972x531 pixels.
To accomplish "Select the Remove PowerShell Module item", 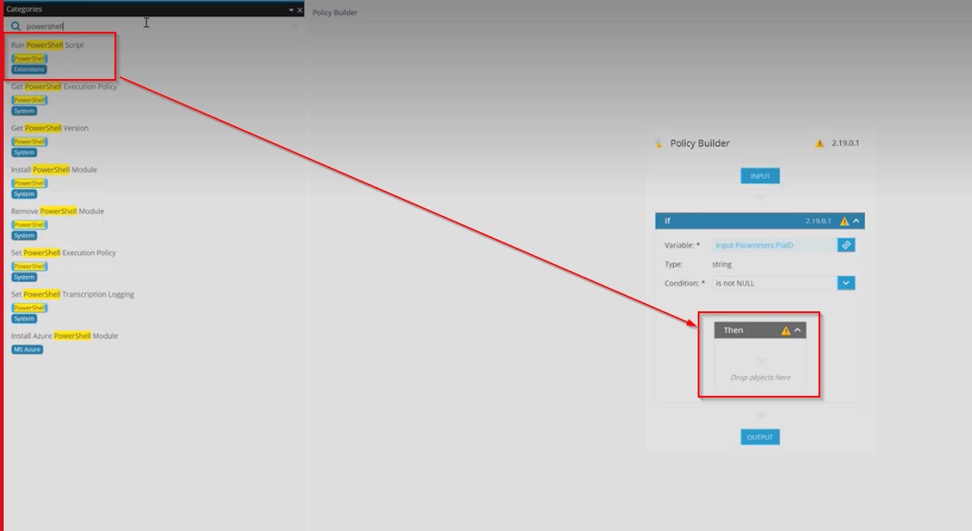I will pyautogui.click(x=57, y=211).
